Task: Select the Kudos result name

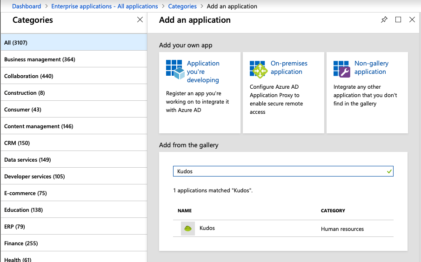Action: click(x=207, y=228)
